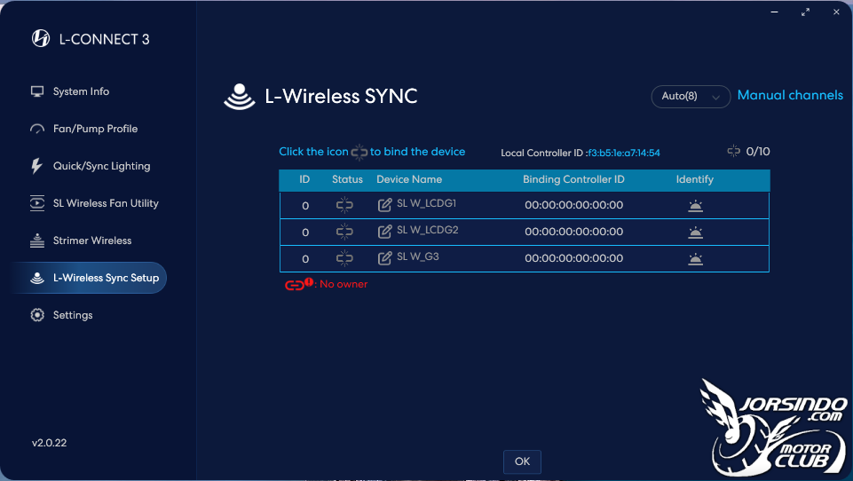Open the Settings page

click(73, 315)
